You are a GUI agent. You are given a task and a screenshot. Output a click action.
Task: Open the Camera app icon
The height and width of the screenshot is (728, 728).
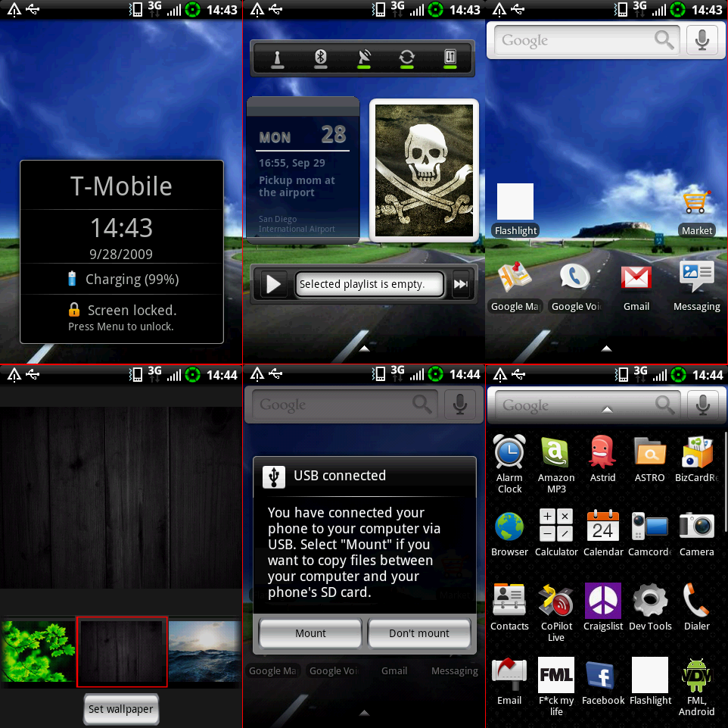[x=697, y=533]
